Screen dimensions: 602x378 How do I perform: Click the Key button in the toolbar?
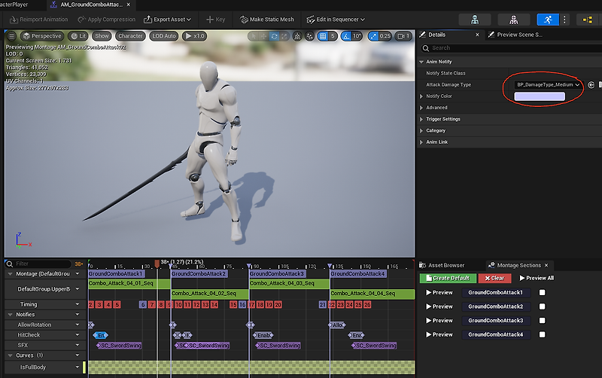point(216,20)
